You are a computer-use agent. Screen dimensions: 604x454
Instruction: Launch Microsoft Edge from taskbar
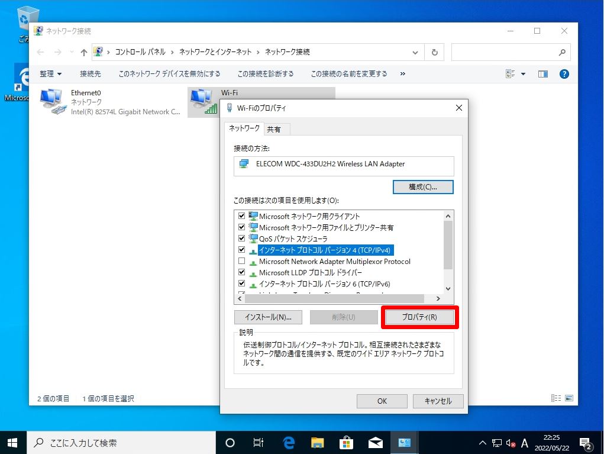click(x=289, y=443)
